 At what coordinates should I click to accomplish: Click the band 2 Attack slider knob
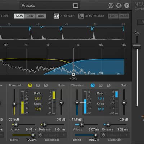(x=16, y=125)
